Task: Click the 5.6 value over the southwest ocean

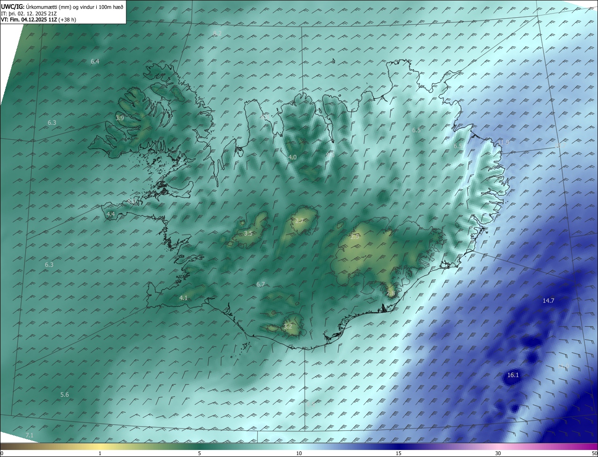Action: [64, 394]
